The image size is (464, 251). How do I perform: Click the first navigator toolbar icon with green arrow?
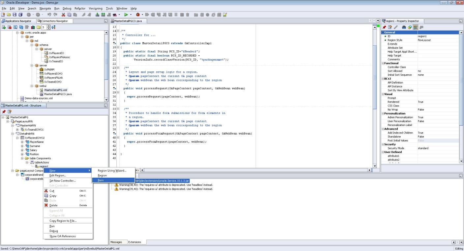point(4,27)
